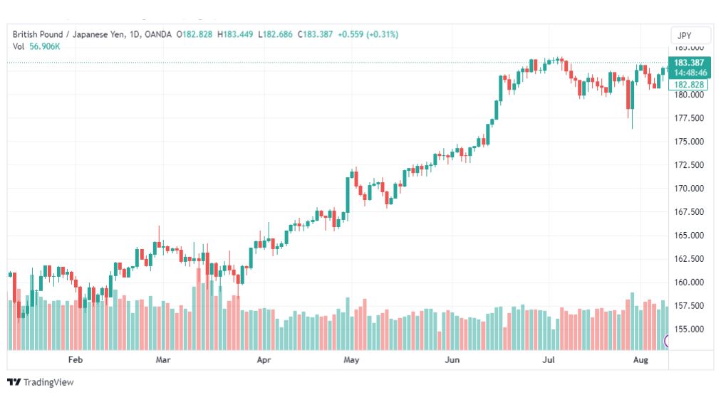Viewport: 721px width, 395px height.
Task: Select Apr on the time axis
Action: pos(264,359)
